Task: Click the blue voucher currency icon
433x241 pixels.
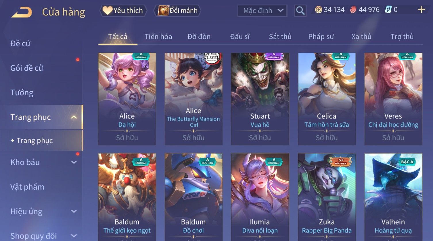Action: pyautogui.click(x=388, y=10)
